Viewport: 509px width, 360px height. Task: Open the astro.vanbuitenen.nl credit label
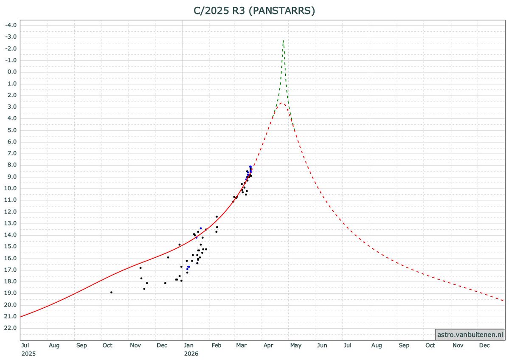tap(470, 335)
